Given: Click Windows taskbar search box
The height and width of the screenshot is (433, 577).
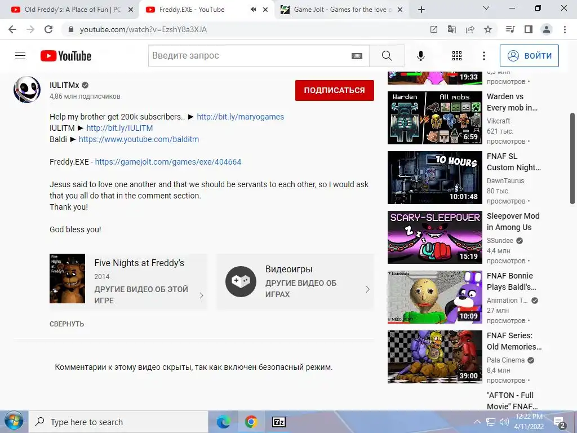Looking at the screenshot, I should [118, 422].
